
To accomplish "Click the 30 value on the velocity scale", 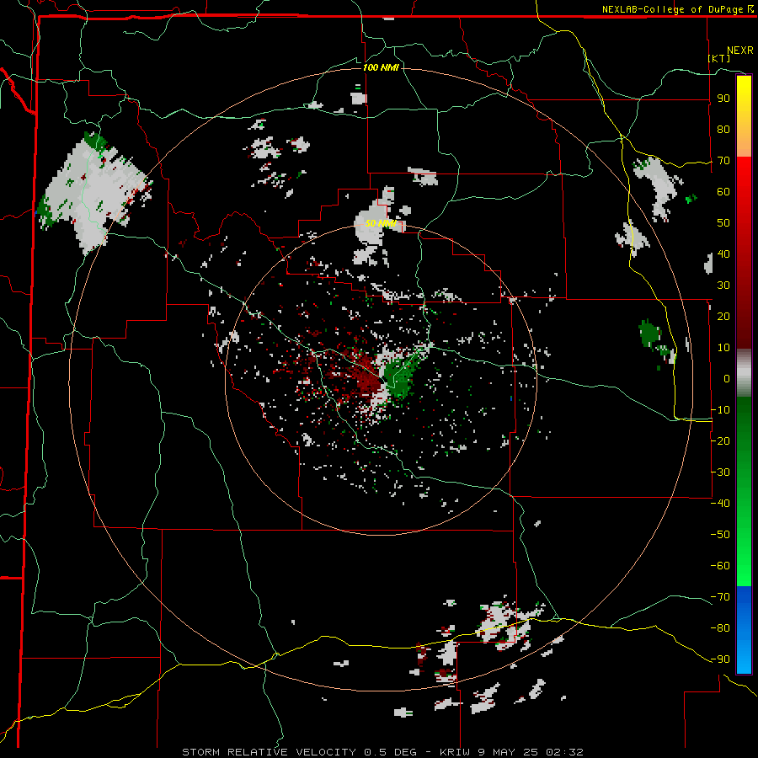I will (723, 286).
